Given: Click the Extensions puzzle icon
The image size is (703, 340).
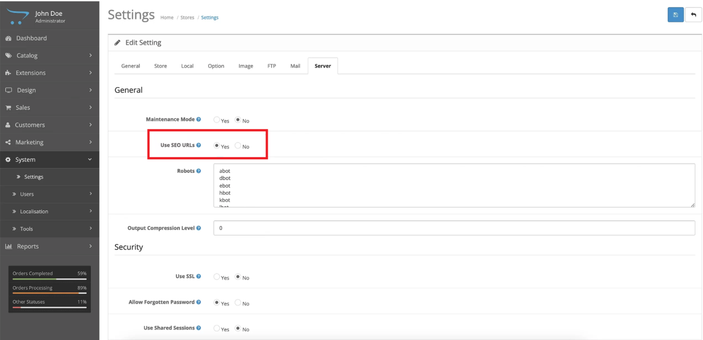Looking at the screenshot, I should click(8, 73).
